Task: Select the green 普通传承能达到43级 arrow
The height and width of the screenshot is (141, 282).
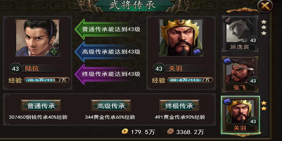Action: (107, 29)
